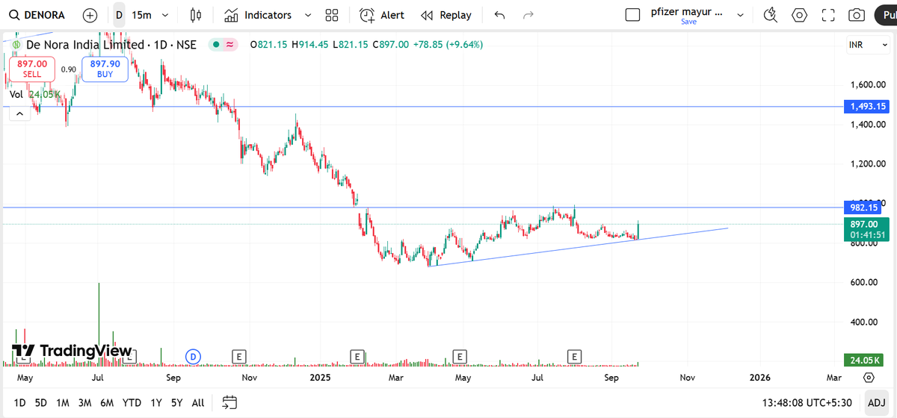The width and height of the screenshot is (897, 418).
Task: Open chart settings hexagon icon
Action: [x=799, y=15]
